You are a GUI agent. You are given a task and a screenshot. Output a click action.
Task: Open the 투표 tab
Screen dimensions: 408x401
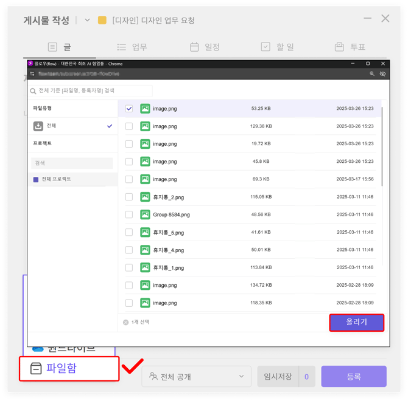pyautogui.click(x=350, y=47)
